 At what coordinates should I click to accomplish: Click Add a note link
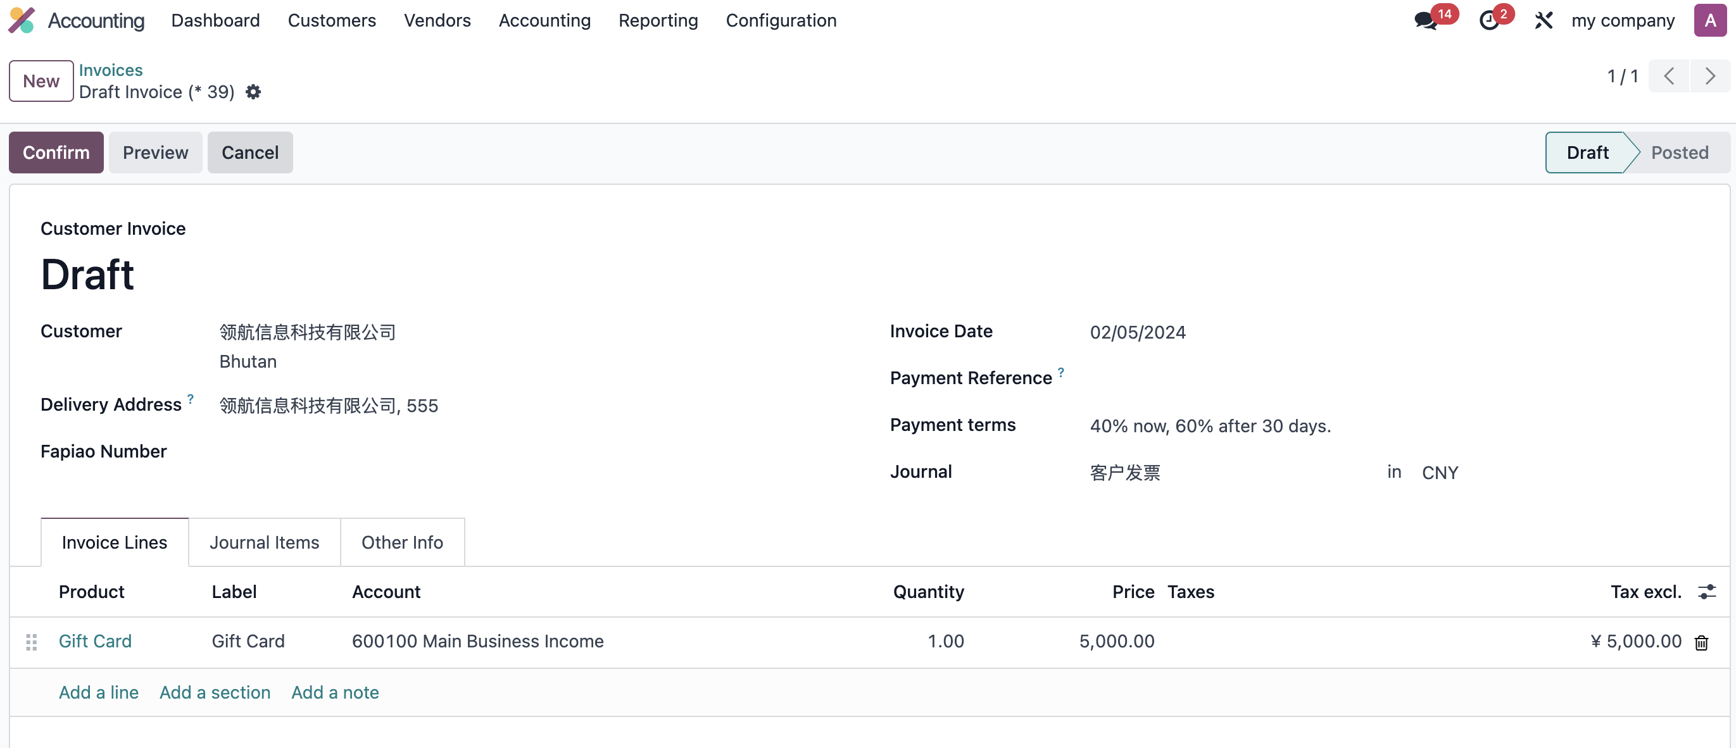pos(335,692)
